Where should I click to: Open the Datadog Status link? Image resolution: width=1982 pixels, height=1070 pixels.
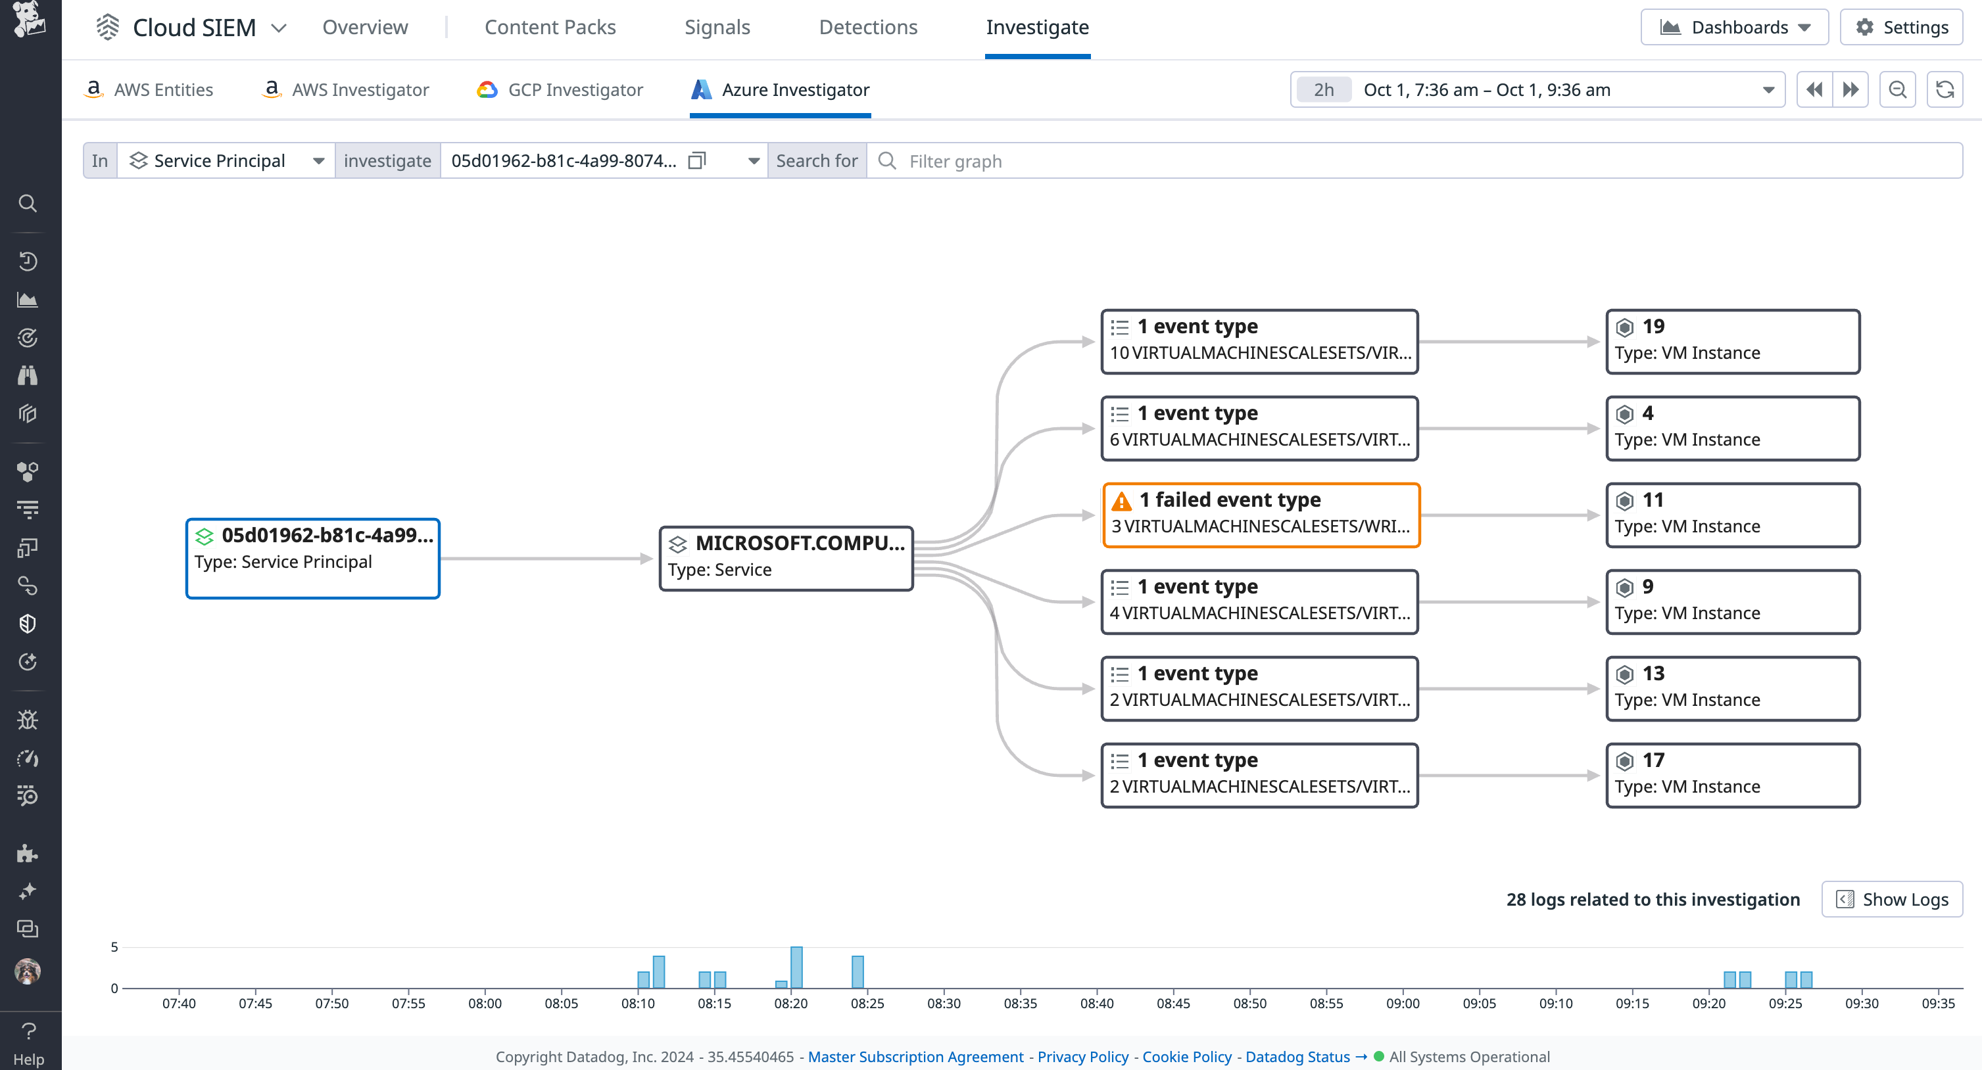[1297, 1057]
